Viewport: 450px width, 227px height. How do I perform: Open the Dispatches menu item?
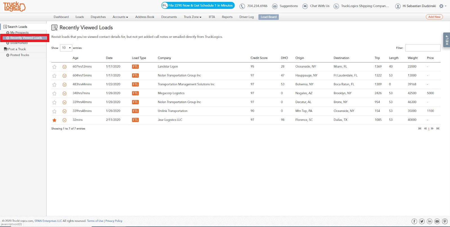98,17
